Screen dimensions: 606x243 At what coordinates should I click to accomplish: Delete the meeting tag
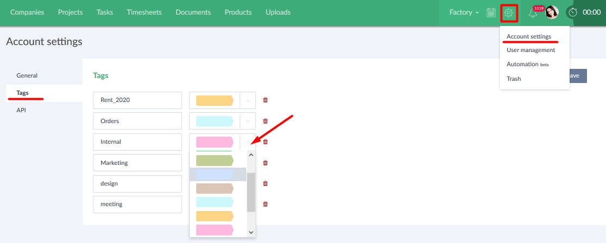click(x=265, y=204)
